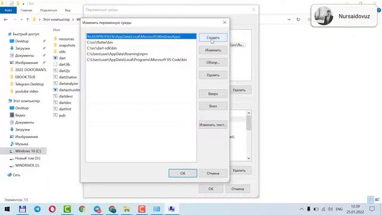382x215 pixels.
Task: Select the resources folder in file list
Action: coord(66,39)
